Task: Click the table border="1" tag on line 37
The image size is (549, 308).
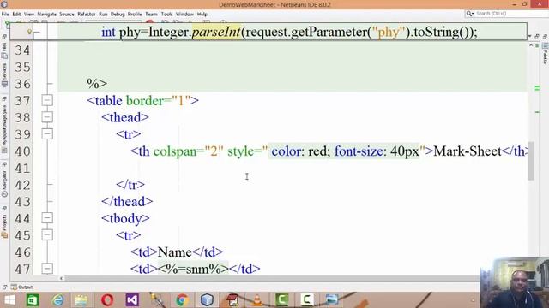Action: 143,101
